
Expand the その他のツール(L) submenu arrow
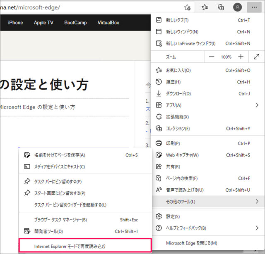click(x=257, y=201)
